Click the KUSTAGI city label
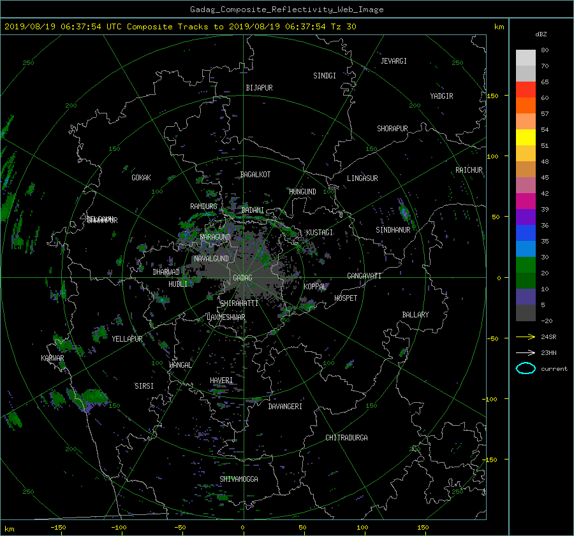The height and width of the screenshot is (536, 574). [x=320, y=233]
